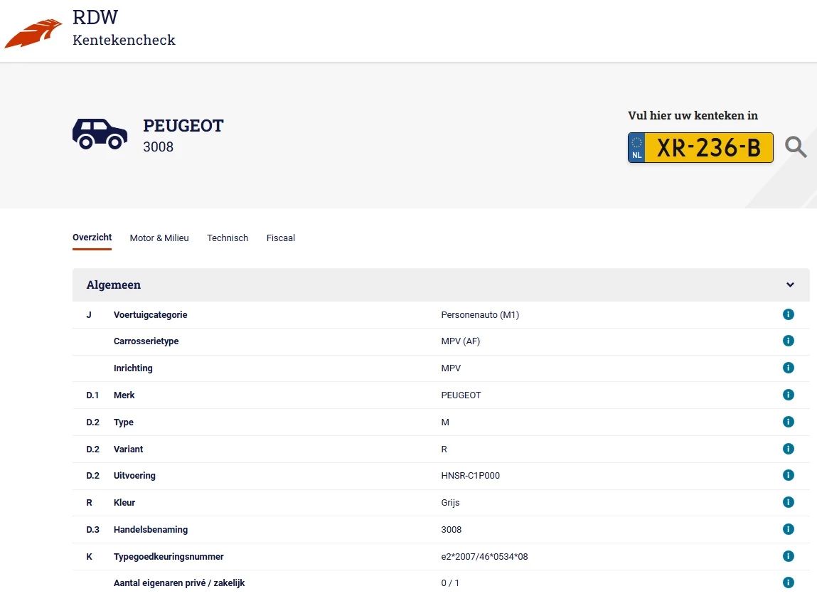Click the car silhouette icon beside PEUGEOT
Image resolution: width=817 pixels, height=596 pixels.
coord(100,134)
